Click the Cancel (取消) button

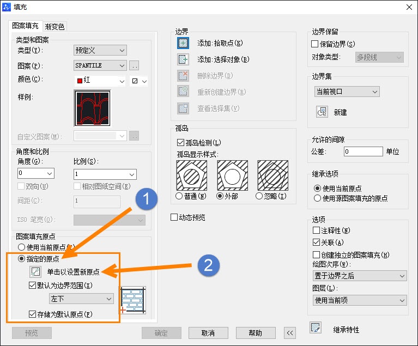pos(208,333)
